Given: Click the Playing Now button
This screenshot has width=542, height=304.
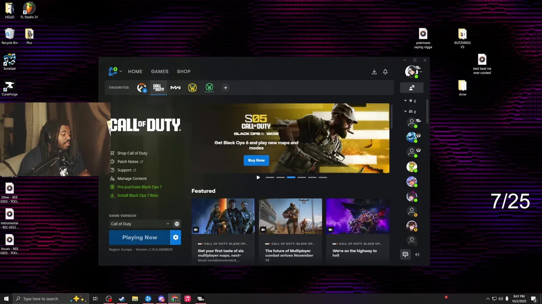Looking at the screenshot, I should pyautogui.click(x=140, y=237).
